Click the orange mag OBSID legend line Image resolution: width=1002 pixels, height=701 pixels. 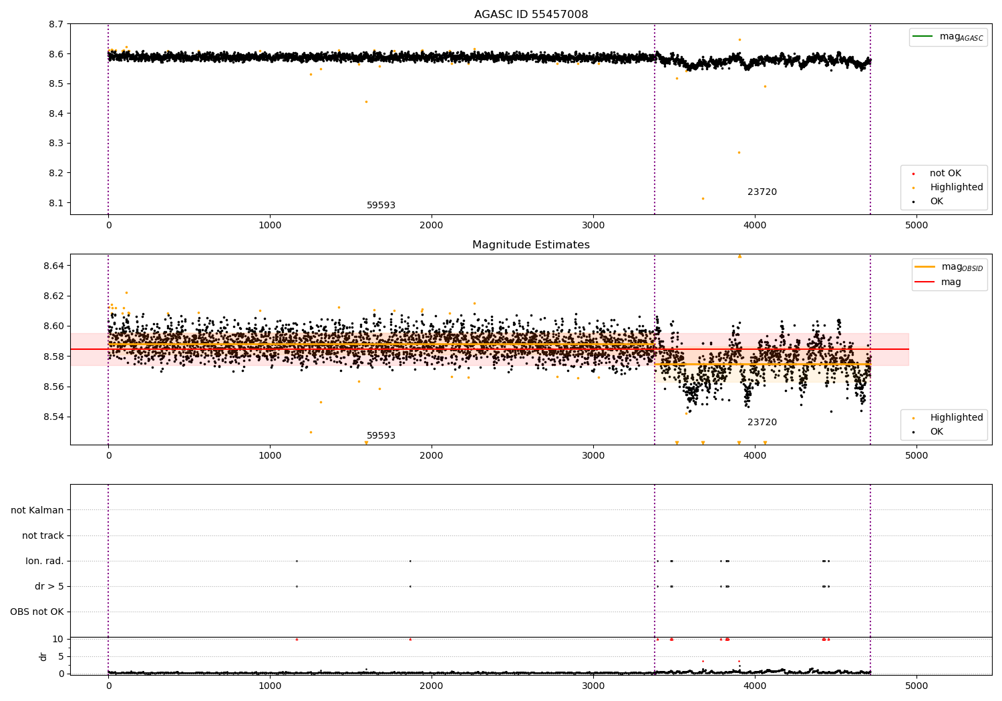pyautogui.click(x=925, y=267)
